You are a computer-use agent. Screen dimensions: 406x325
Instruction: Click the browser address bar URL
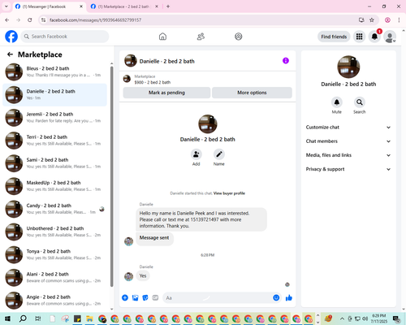tap(95, 20)
